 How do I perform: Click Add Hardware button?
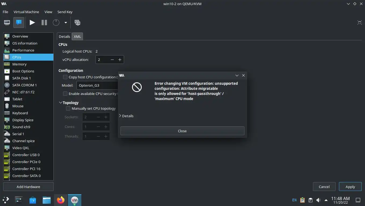click(28, 187)
